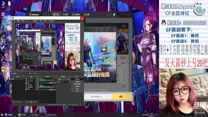Move the selected source down
The height and width of the screenshot is (117, 208).
(x=36, y=102)
